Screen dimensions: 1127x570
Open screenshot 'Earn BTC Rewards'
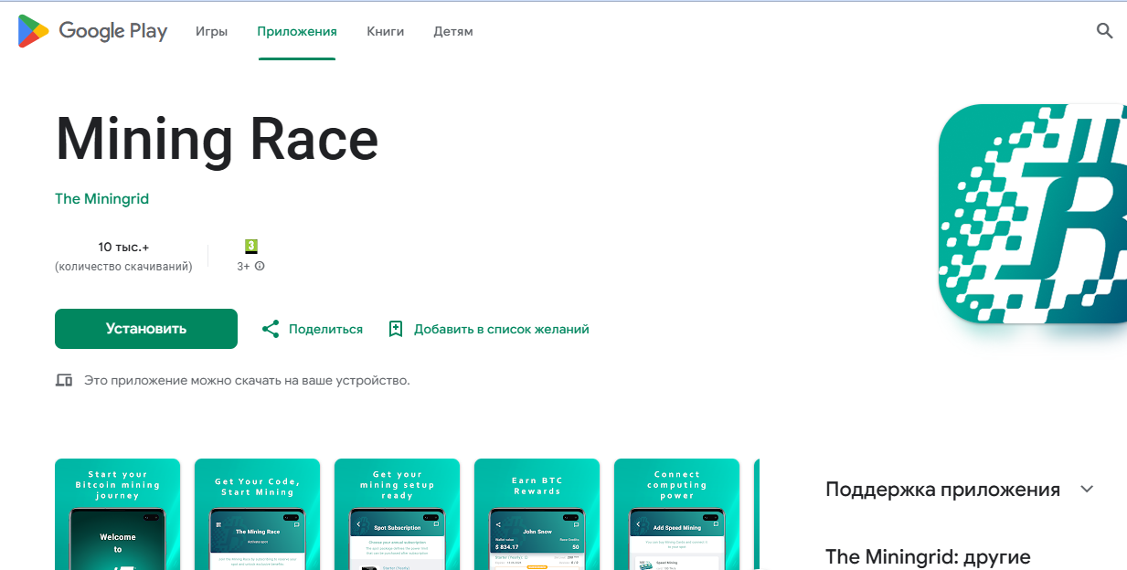coord(537,514)
